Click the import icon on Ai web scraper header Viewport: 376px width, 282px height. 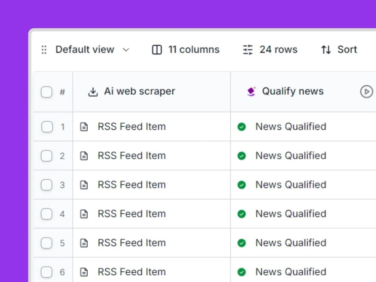[x=92, y=91]
